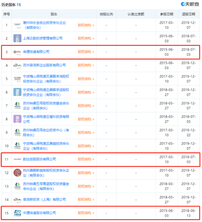Viewport: 202px width, 222px height.
Task: Click the 历史股东 15 section heading
Action: click(x=11, y=5)
